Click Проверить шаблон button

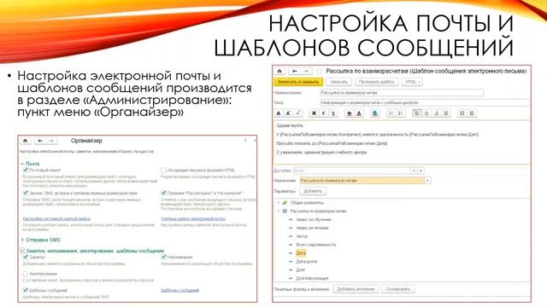coord(376,82)
